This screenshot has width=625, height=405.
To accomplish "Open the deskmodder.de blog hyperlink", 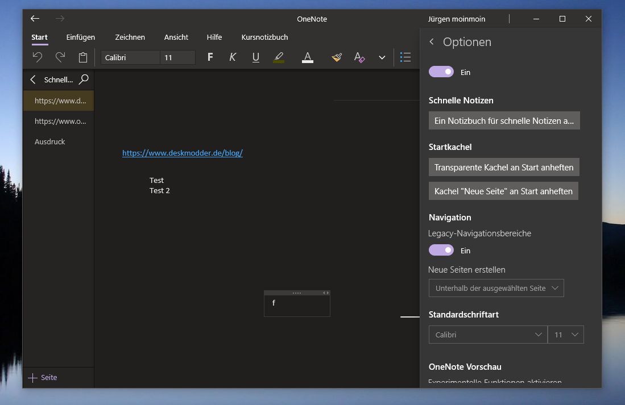I will click(182, 153).
